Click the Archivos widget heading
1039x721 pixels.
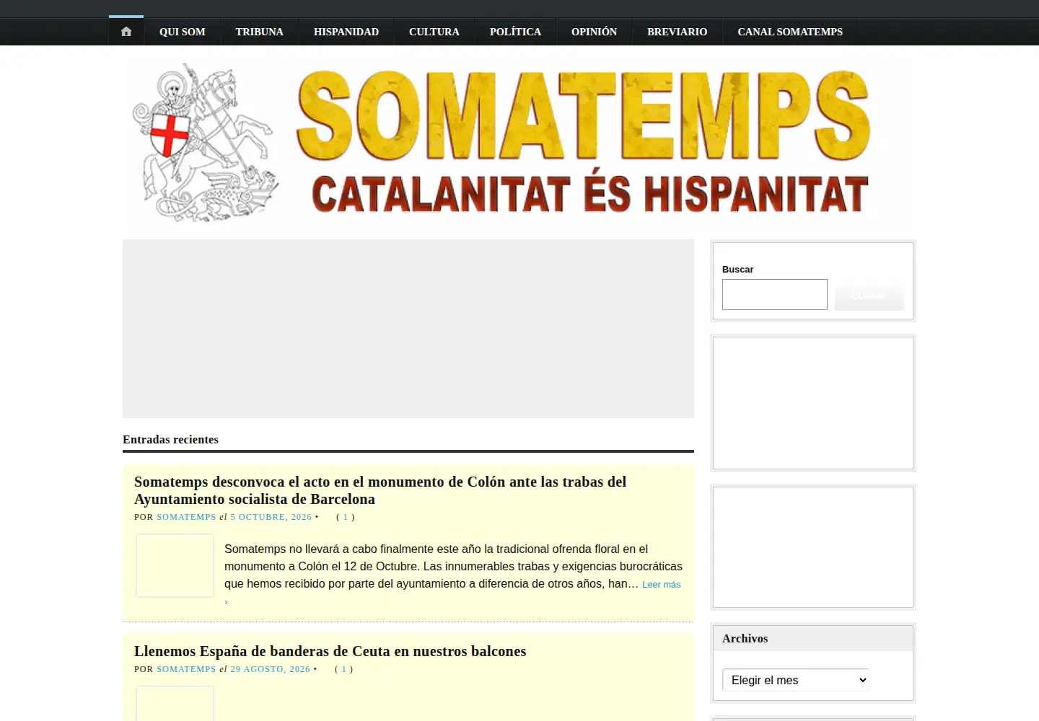745,638
